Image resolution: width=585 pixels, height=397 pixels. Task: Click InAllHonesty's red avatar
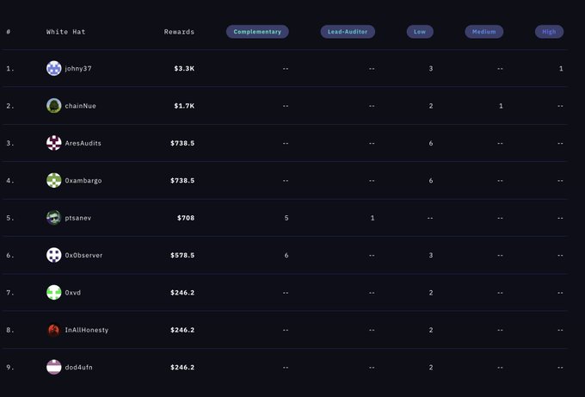tap(53, 330)
